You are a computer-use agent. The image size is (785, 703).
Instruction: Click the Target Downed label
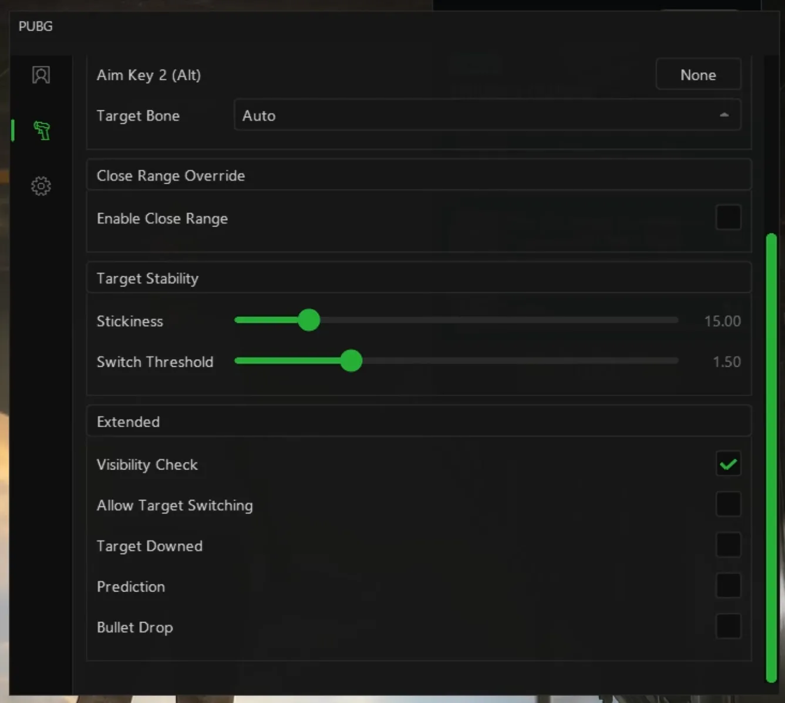(150, 546)
